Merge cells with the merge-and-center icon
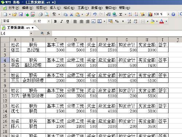The width and height of the screenshot is (182, 137). [99, 22]
